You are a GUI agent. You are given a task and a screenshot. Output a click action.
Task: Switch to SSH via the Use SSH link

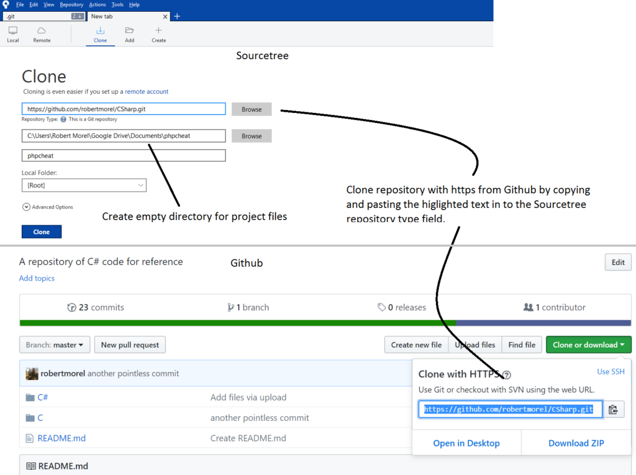point(611,371)
